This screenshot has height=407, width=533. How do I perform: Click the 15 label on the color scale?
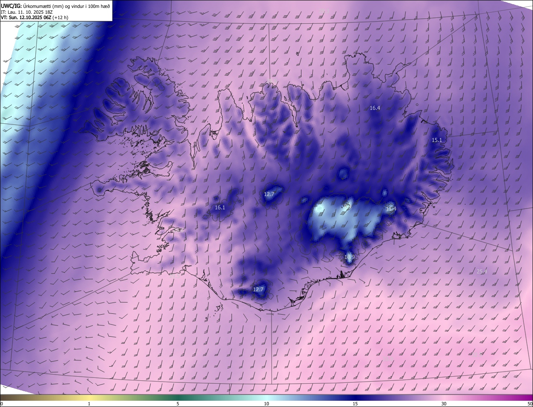point(355,404)
